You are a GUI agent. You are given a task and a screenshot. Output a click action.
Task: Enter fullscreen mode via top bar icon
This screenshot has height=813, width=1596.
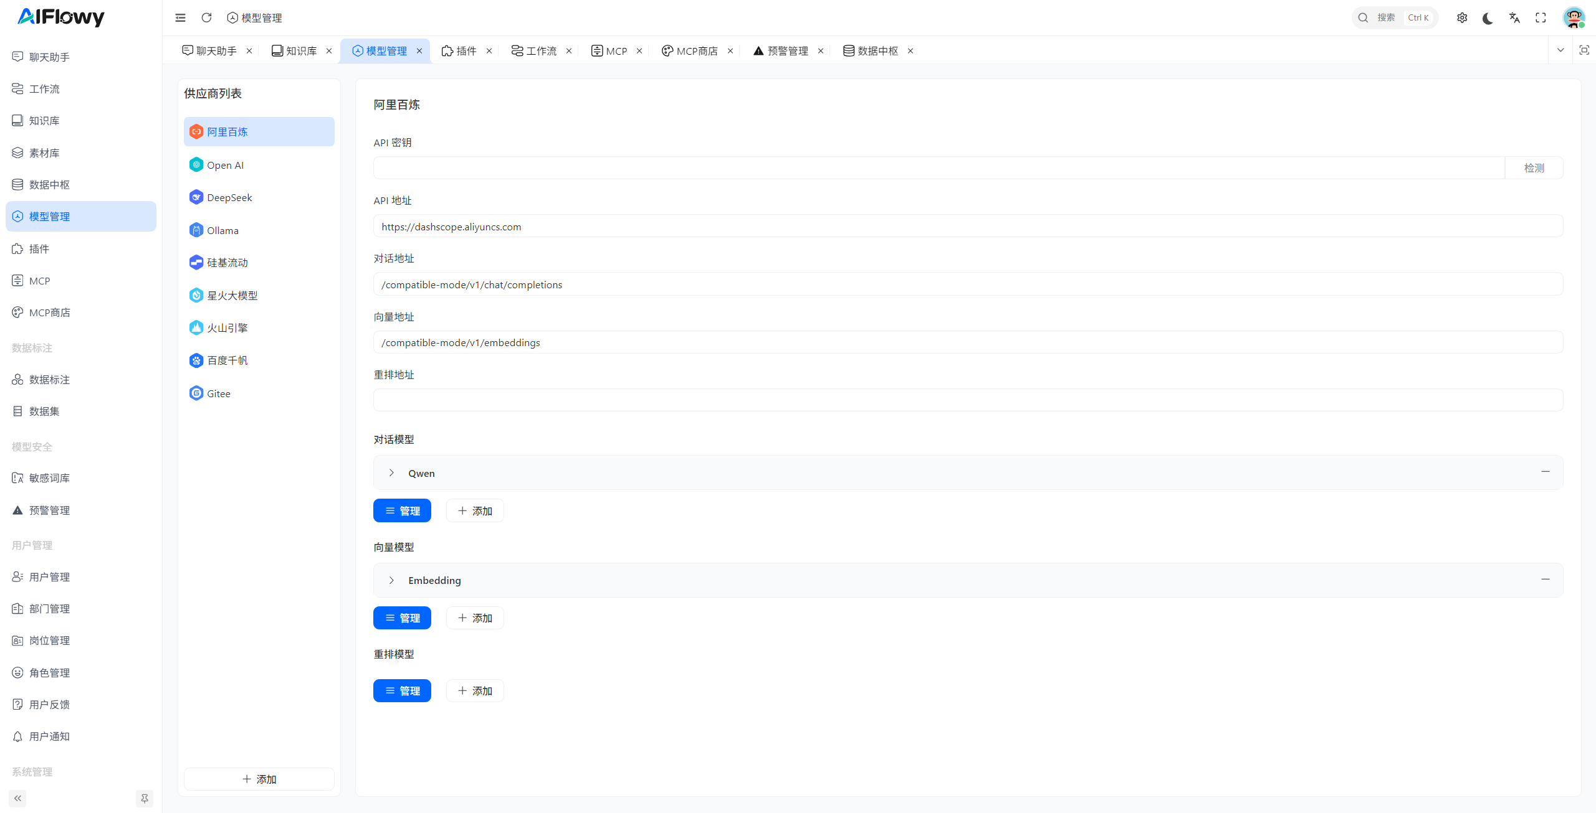point(1541,17)
